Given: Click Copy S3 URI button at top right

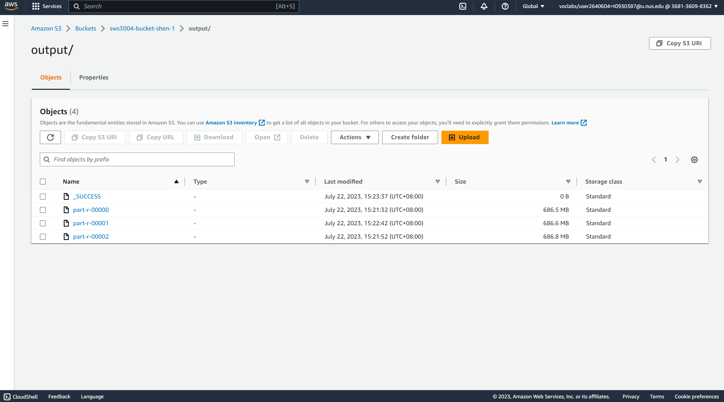Looking at the screenshot, I should click(680, 43).
